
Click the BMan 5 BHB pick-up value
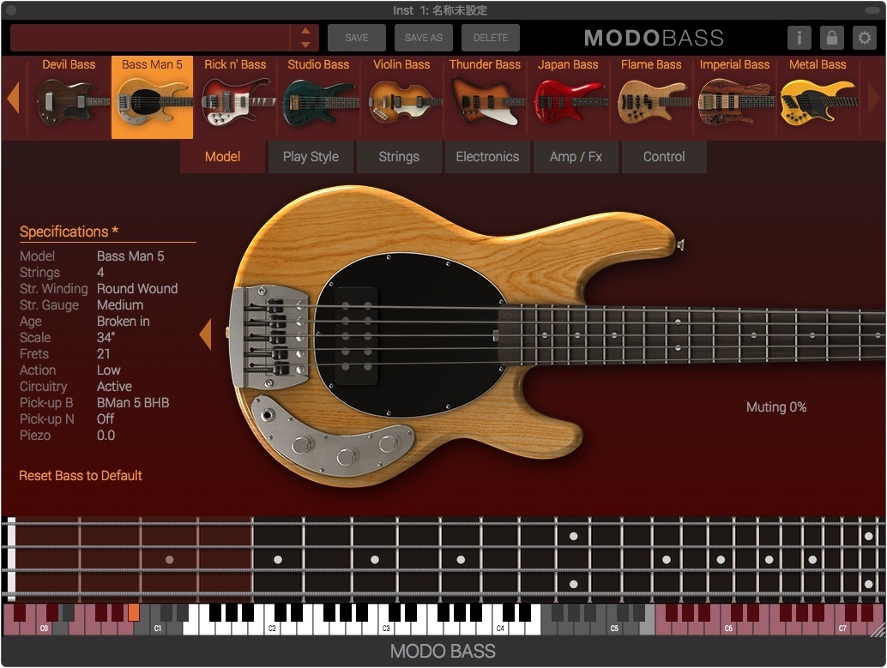point(133,403)
